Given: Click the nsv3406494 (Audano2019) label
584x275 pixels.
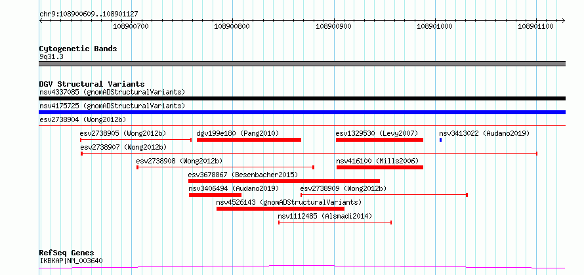Looking at the screenshot, I should tap(234, 188).
